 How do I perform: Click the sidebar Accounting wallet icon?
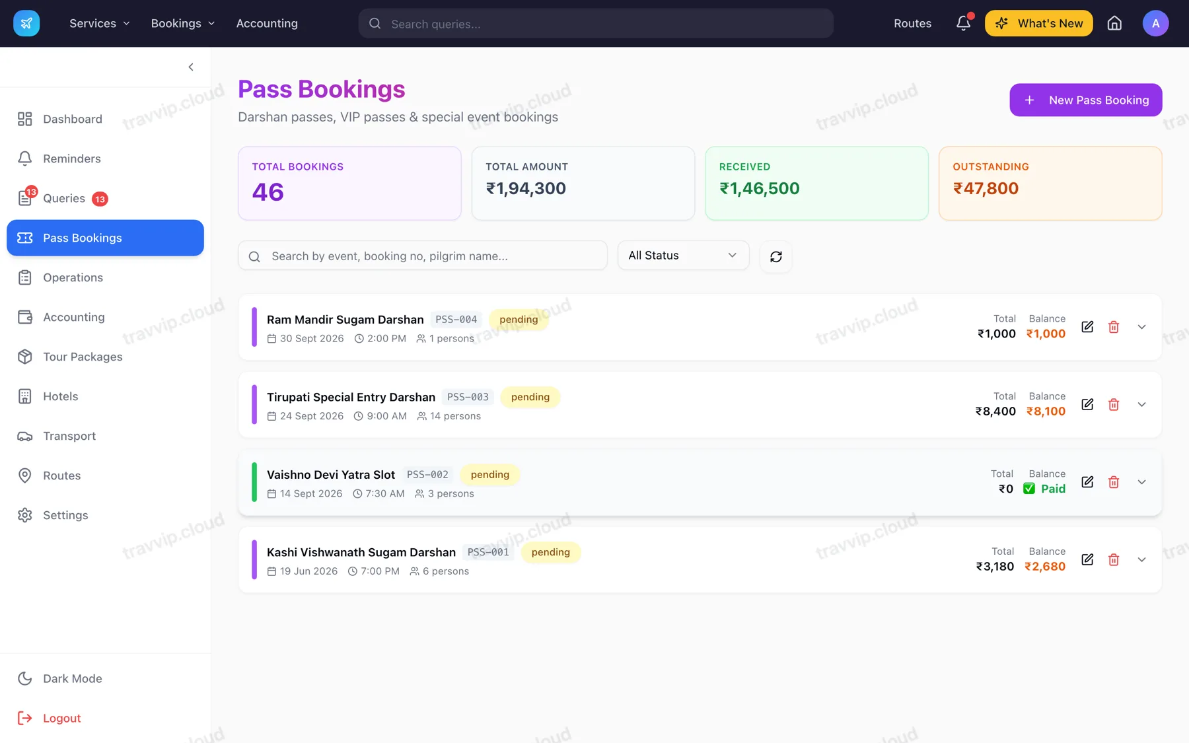[25, 317]
